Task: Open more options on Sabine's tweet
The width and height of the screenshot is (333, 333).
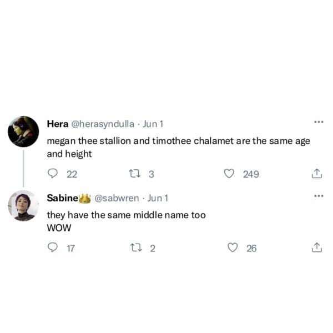Action: (x=318, y=196)
